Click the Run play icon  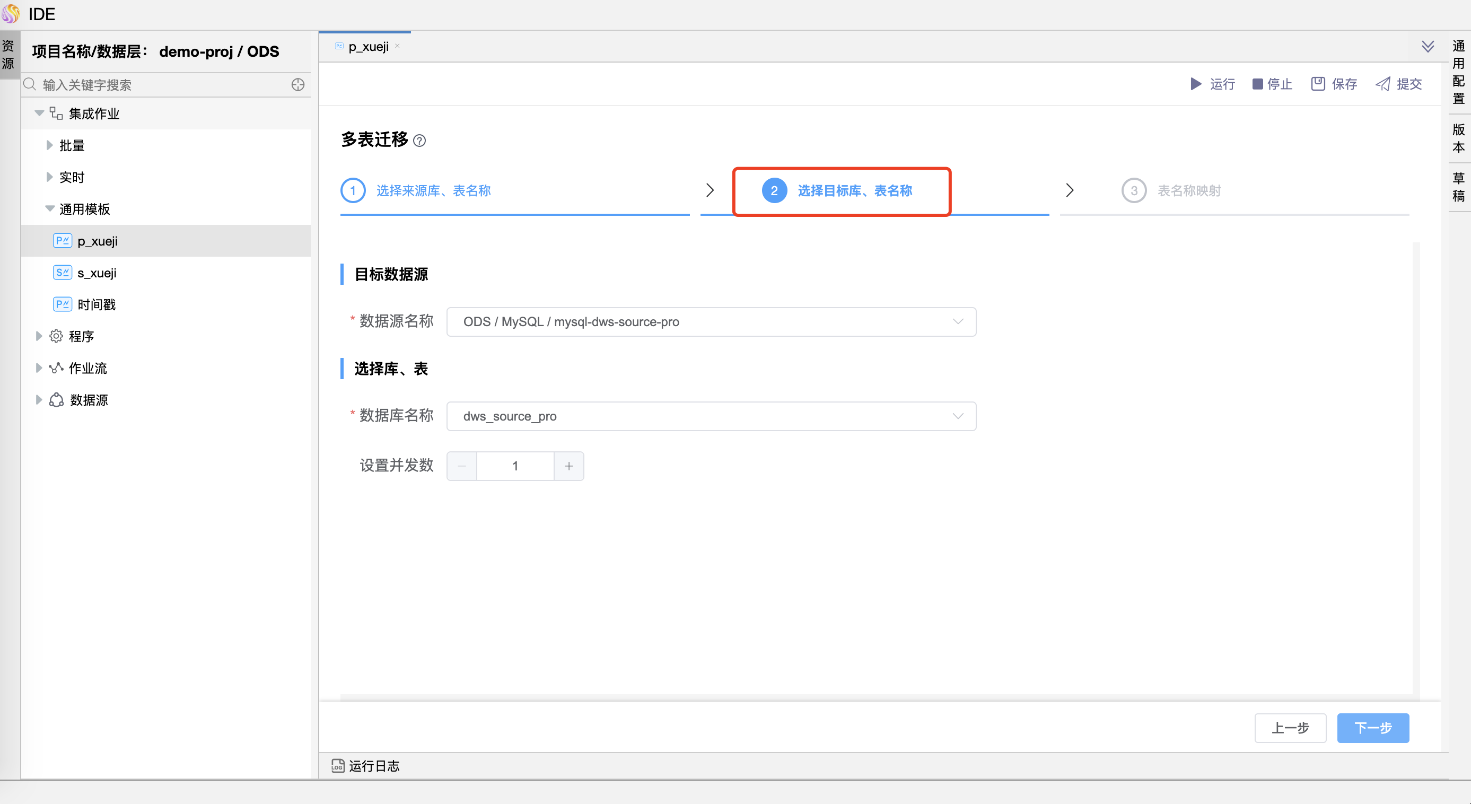[x=1196, y=84]
